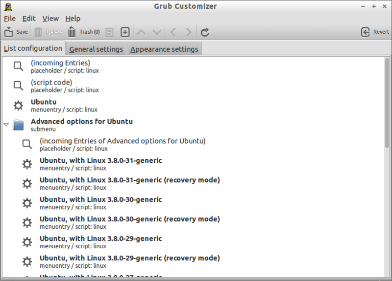Click gear icon of Linux 3.8.0-30-generic entry

(x=27, y=203)
